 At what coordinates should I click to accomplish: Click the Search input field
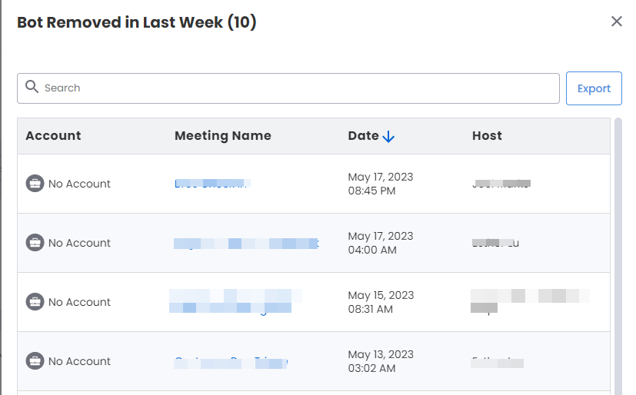pos(288,88)
